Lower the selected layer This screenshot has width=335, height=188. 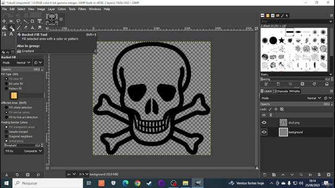292,175
